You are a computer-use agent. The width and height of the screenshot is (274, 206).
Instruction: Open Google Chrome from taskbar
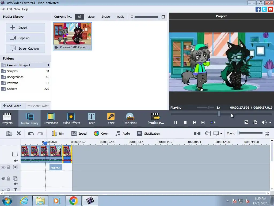[73, 201]
